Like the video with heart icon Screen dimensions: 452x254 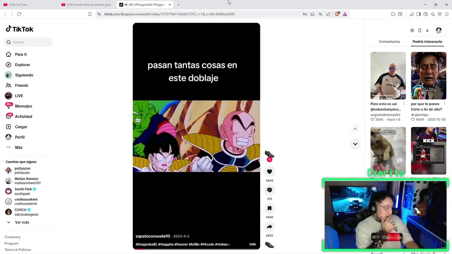[x=269, y=171]
